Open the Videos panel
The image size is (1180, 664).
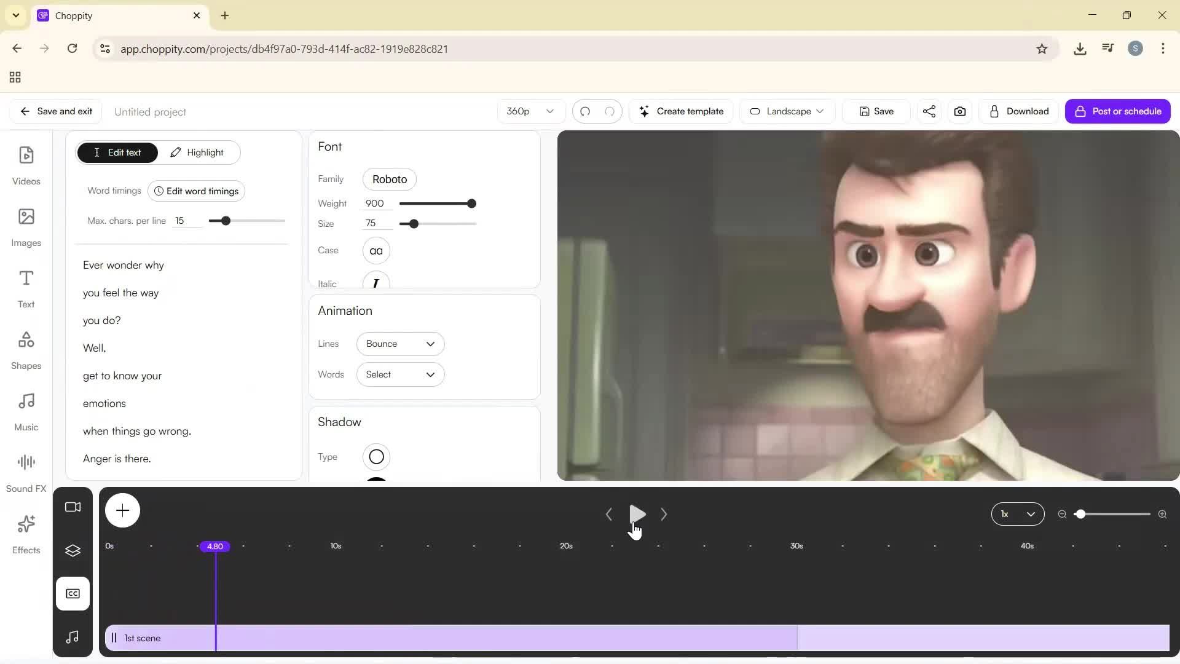click(26, 166)
